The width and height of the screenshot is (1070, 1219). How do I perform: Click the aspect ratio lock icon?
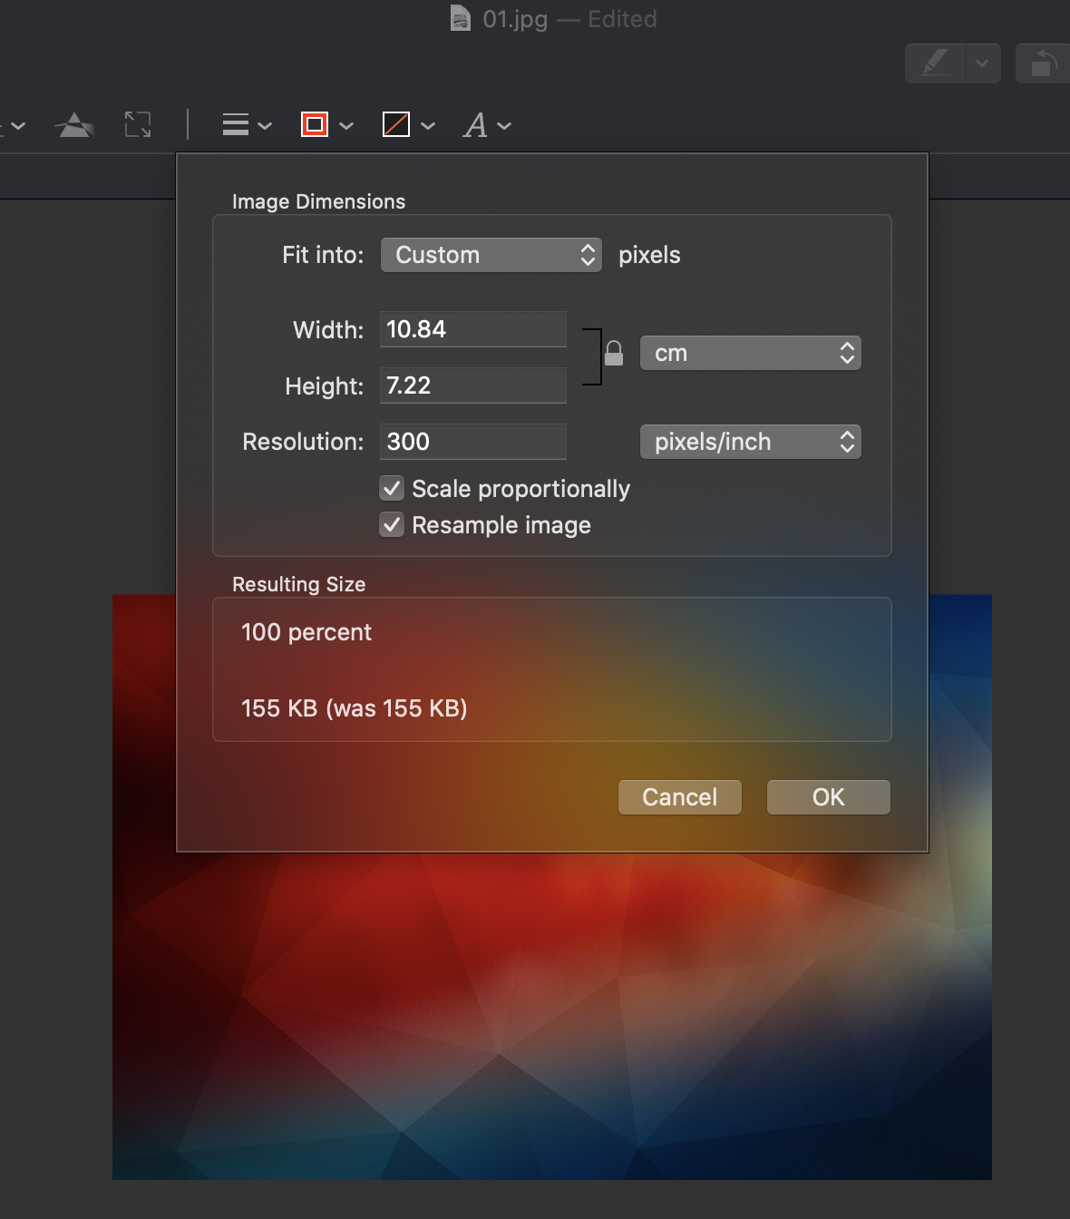614,353
